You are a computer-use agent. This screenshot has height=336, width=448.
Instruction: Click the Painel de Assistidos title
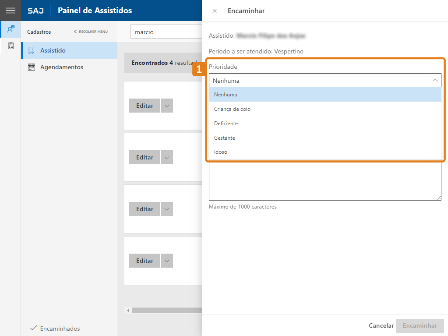[x=95, y=11]
